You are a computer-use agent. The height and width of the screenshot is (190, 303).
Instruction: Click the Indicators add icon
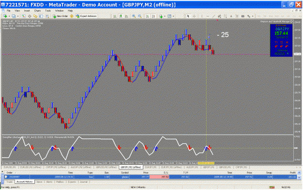[161, 16]
